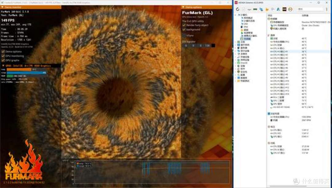Click the faded report page icon in AIDA64 toolbar
Viewport: 332px width, 188px height.
pyautogui.click(x=244, y=9)
